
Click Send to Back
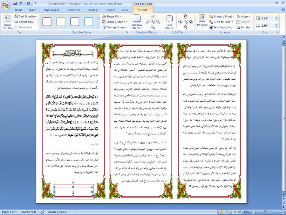(221, 22)
